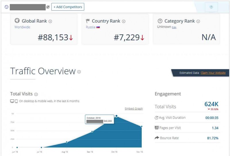Click the info icon next to Country Rank
This screenshot has width=230, height=156.
point(124,21)
